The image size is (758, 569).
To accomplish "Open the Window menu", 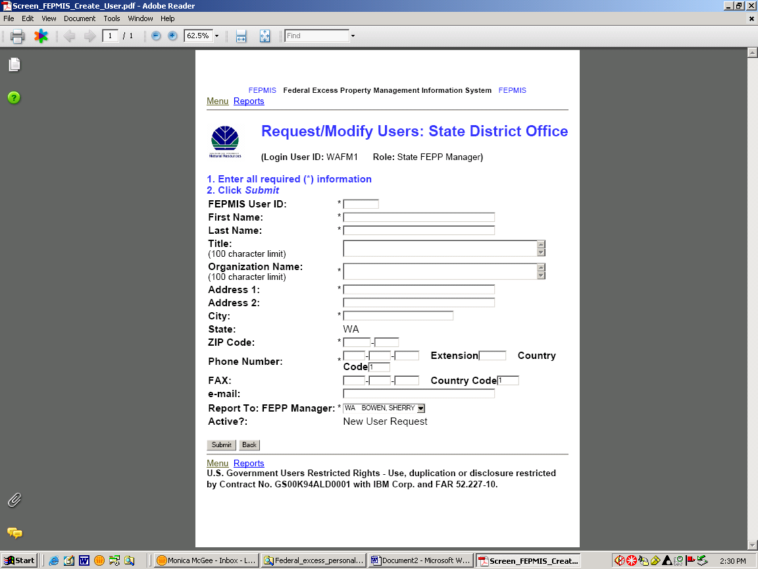I will 140,18.
